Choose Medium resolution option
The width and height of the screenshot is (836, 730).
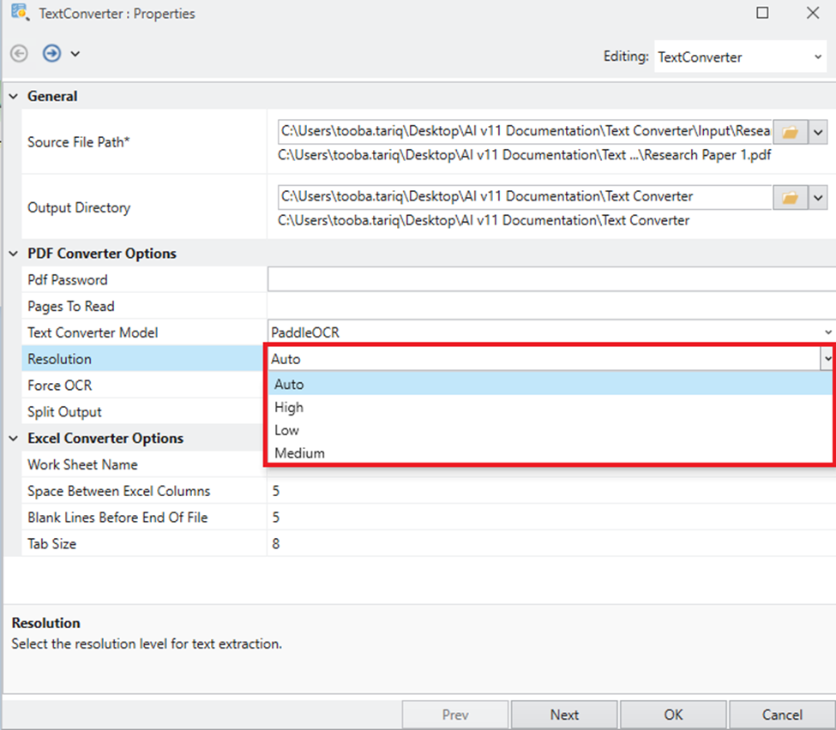[x=299, y=453]
